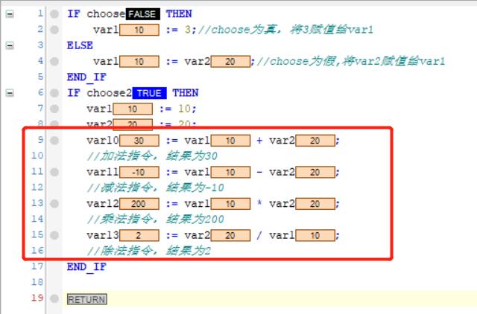This screenshot has height=314, width=477.
Task: Click the THEN keyword on line 1
Action: [179, 14]
